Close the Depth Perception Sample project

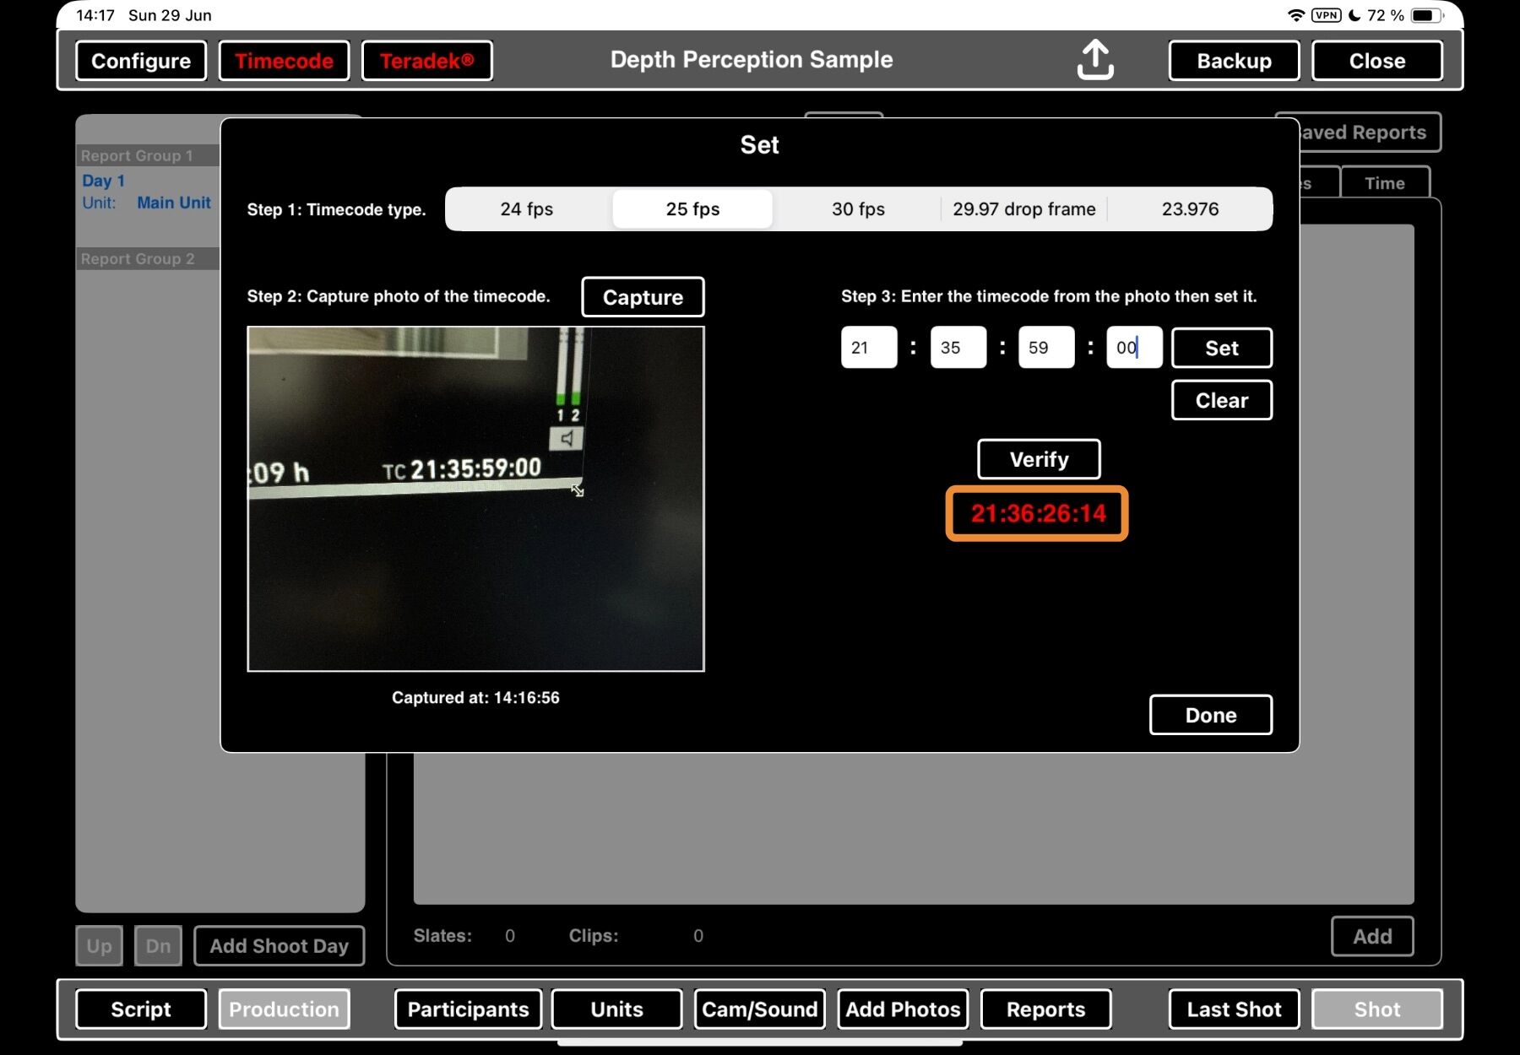point(1377,61)
